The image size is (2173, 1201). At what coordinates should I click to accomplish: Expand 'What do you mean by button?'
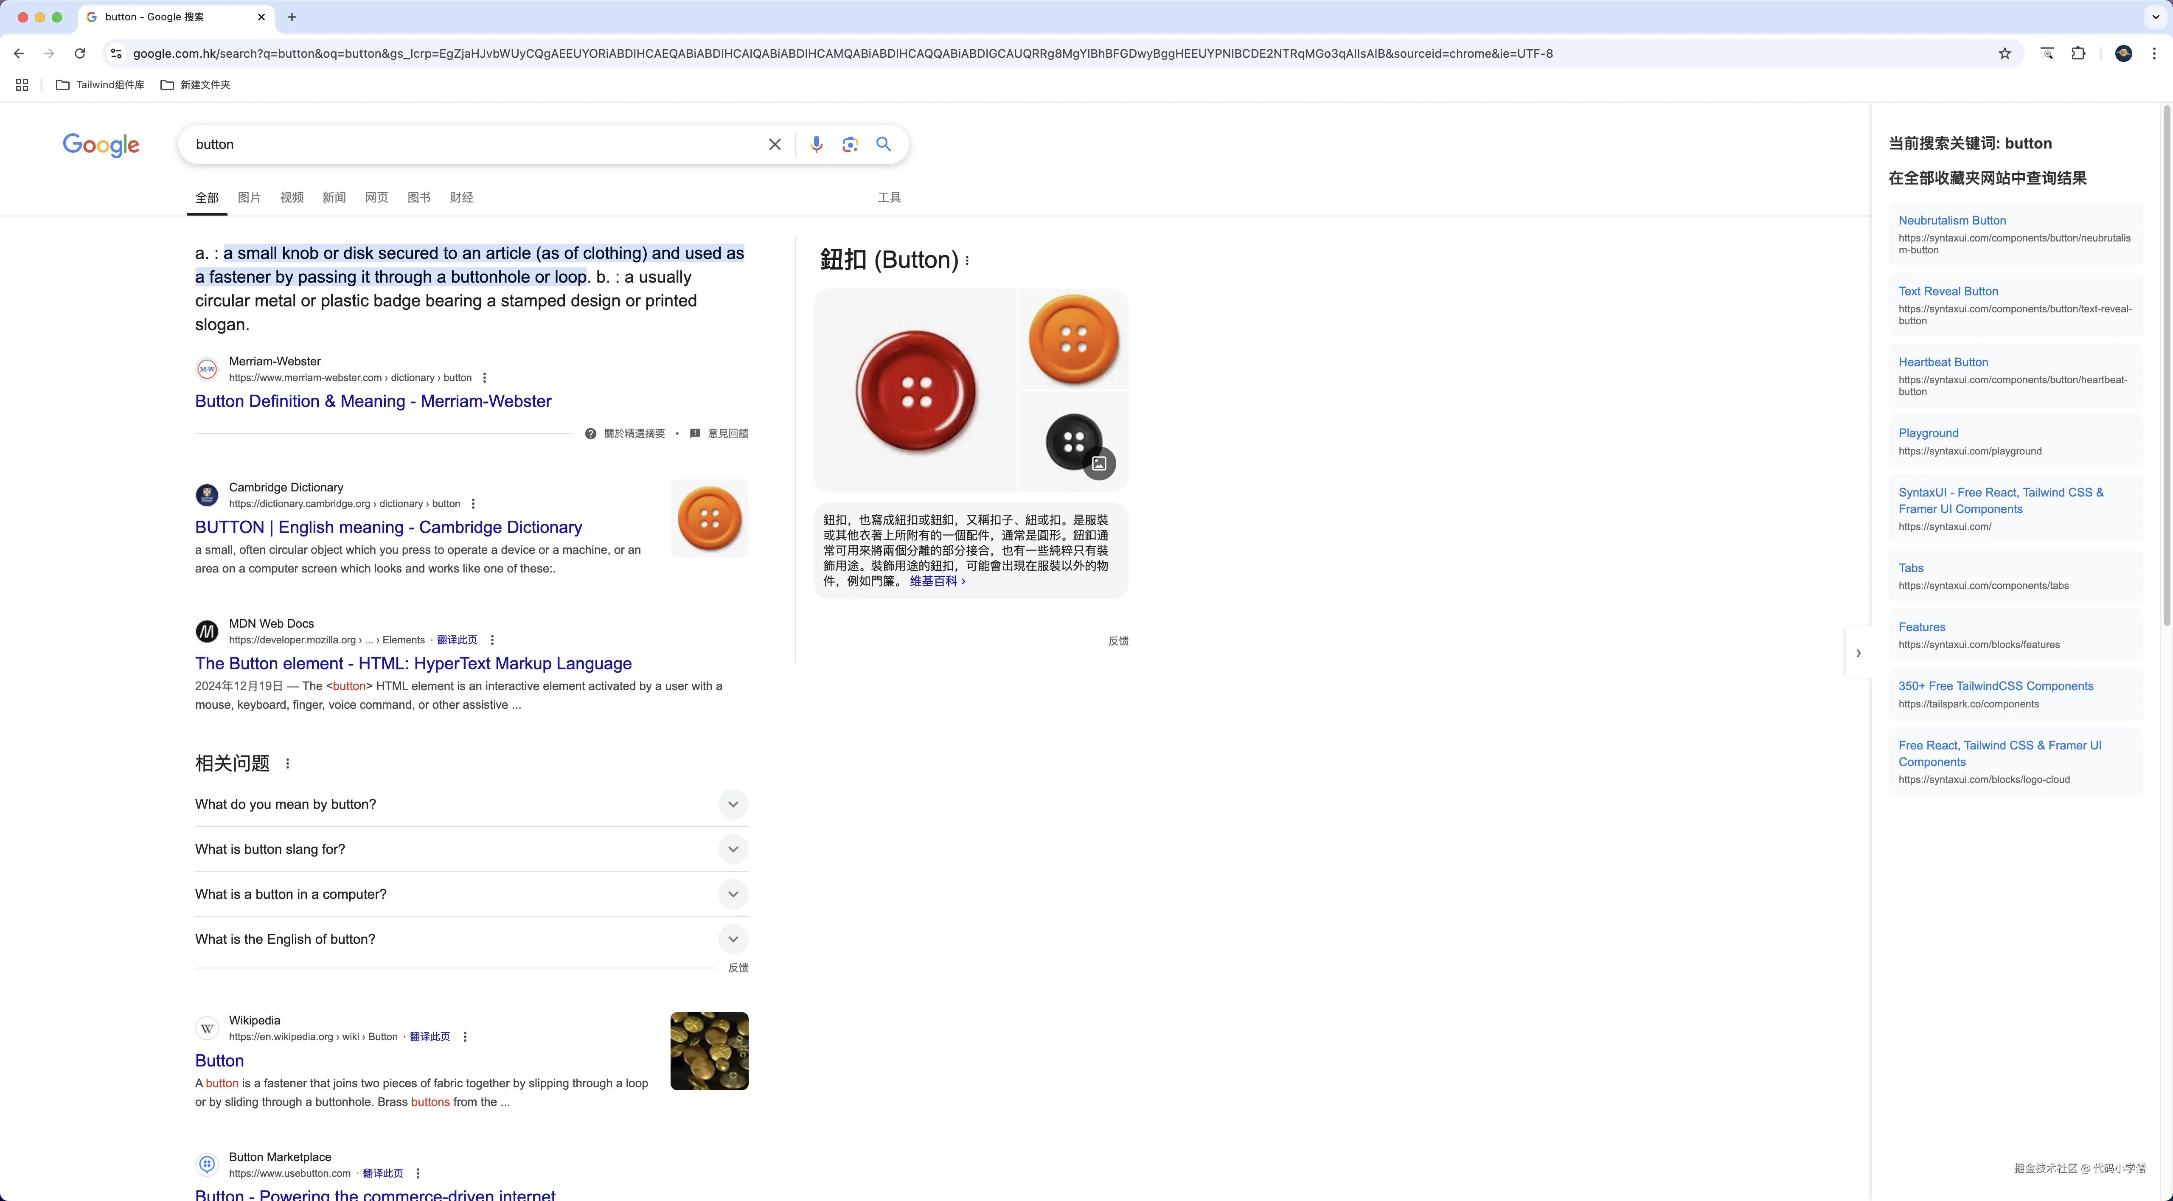(733, 804)
